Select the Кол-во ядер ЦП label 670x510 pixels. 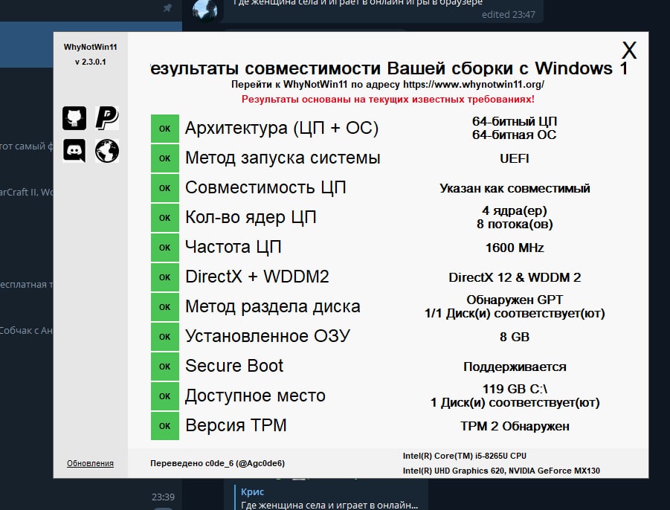coord(251,217)
